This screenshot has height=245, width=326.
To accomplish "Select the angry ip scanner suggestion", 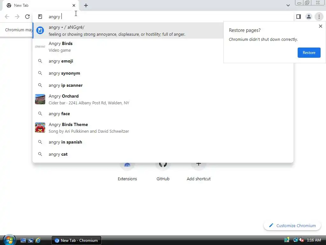I will [x=163, y=85].
